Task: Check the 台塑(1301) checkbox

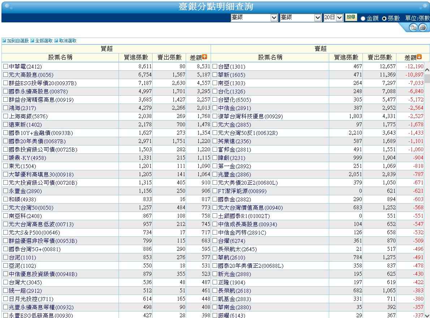Action: 215,66
